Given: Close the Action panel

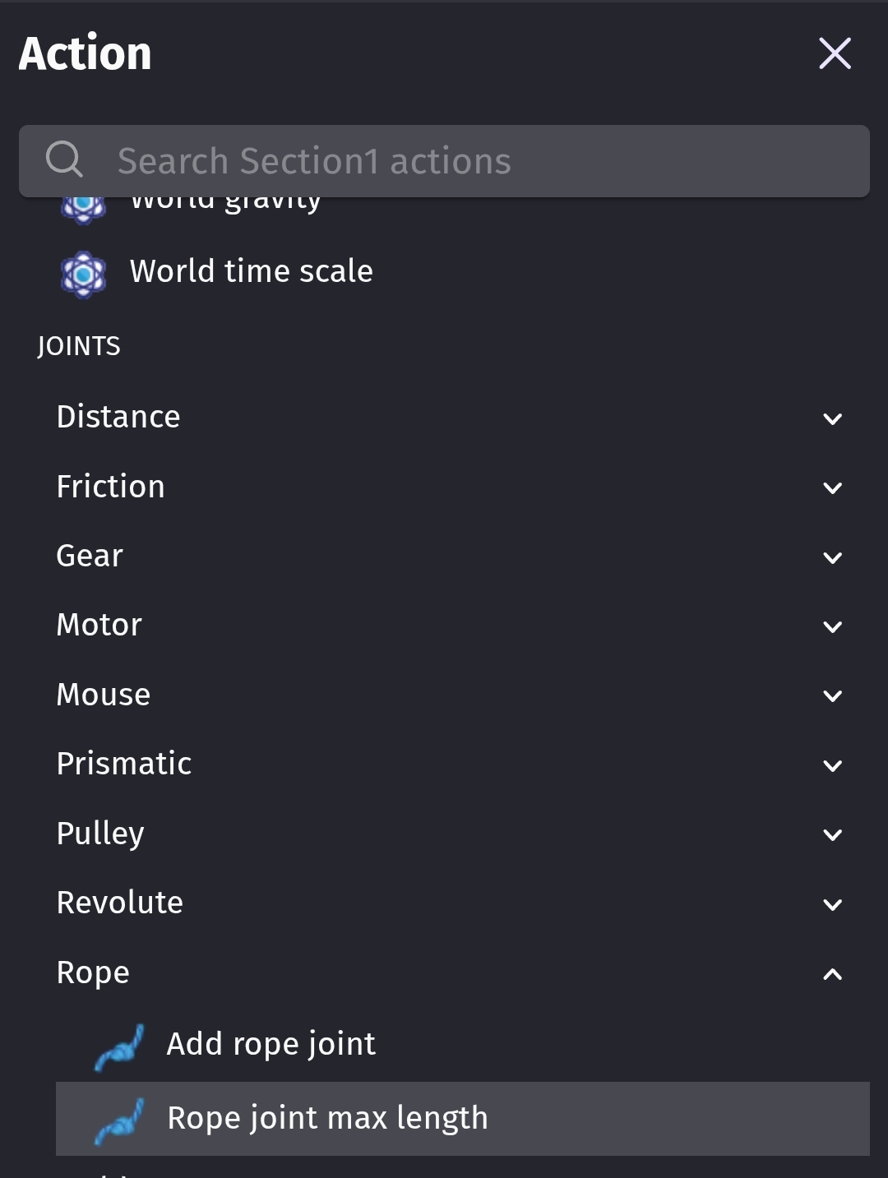Looking at the screenshot, I should pyautogui.click(x=835, y=53).
